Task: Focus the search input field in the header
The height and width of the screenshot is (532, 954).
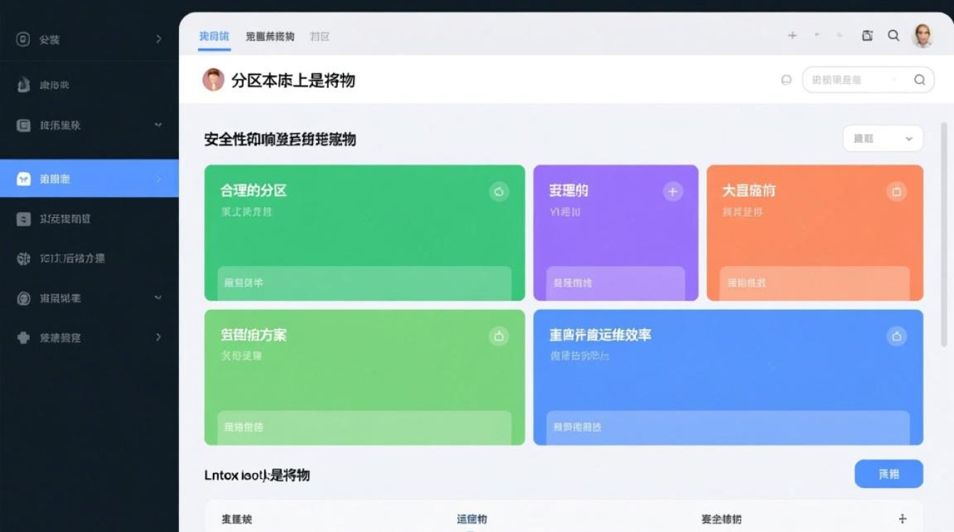Action: click(859, 80)
